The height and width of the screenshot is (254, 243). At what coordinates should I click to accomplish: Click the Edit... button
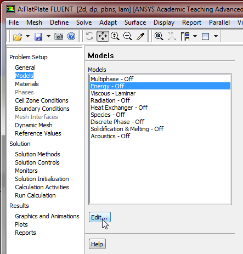pyautogui.click(x=100, y=217)
